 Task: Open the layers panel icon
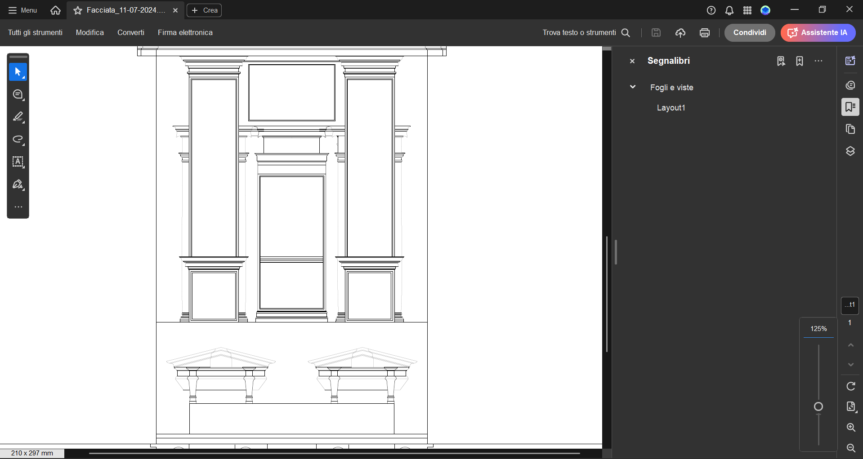click(850, 151)
